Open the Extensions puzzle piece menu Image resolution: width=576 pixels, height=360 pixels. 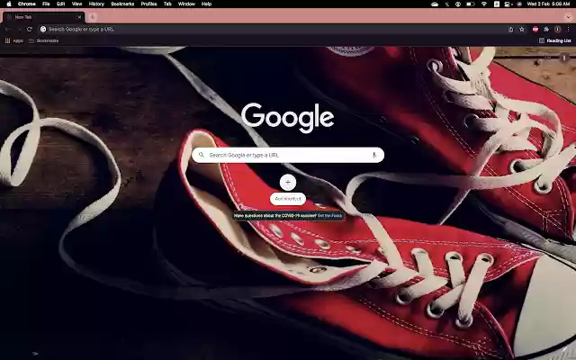546,30
